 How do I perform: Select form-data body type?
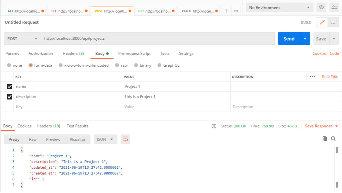pos(30,65)
